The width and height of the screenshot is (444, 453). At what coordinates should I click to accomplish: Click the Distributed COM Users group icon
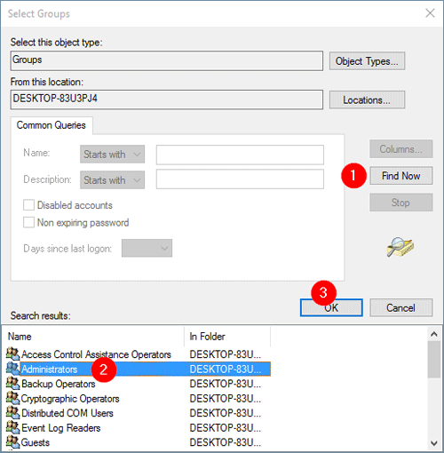(12, 413)
